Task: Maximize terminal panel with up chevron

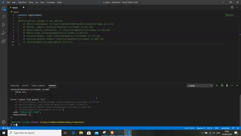Action: 232,86
